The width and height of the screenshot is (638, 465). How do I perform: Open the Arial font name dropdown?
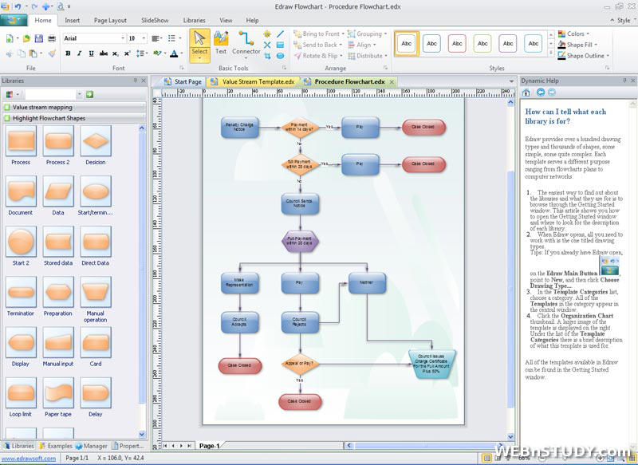click(x=123, y=38)
